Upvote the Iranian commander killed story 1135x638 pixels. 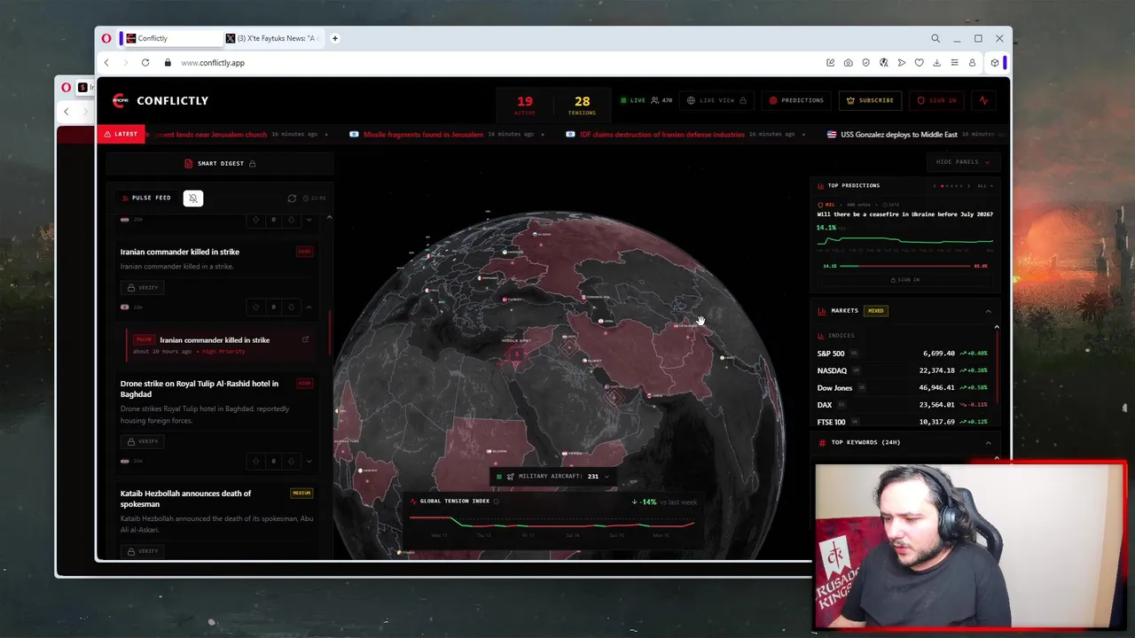click(256, 307)
